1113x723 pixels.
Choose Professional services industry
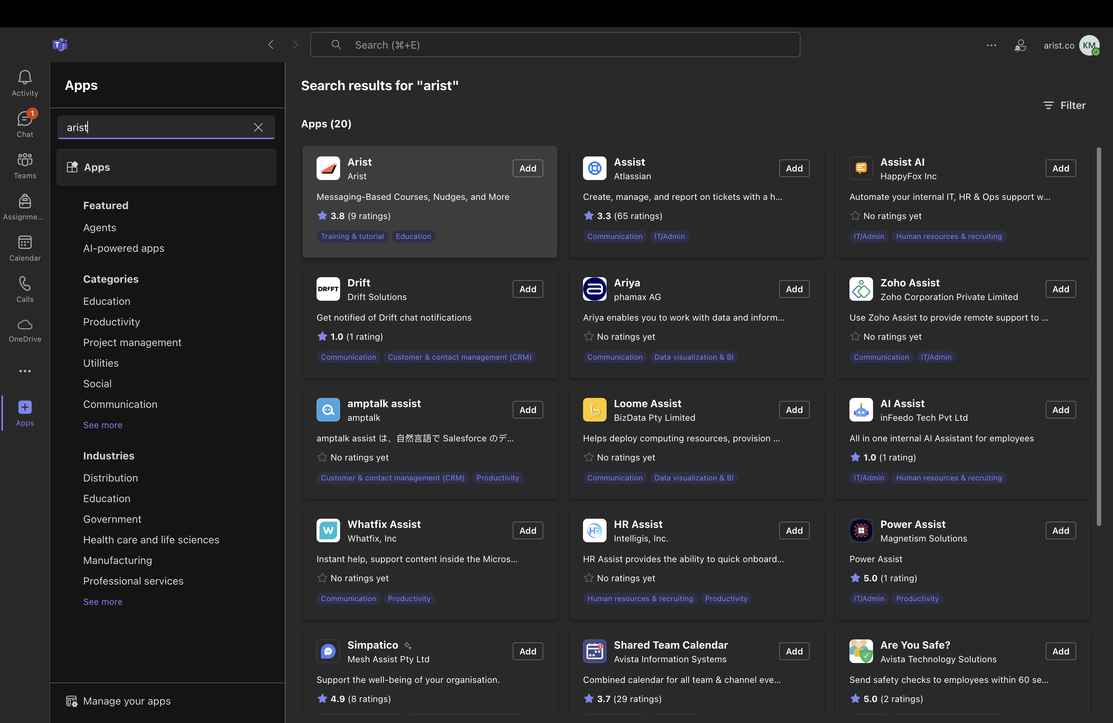pos(133,581)
